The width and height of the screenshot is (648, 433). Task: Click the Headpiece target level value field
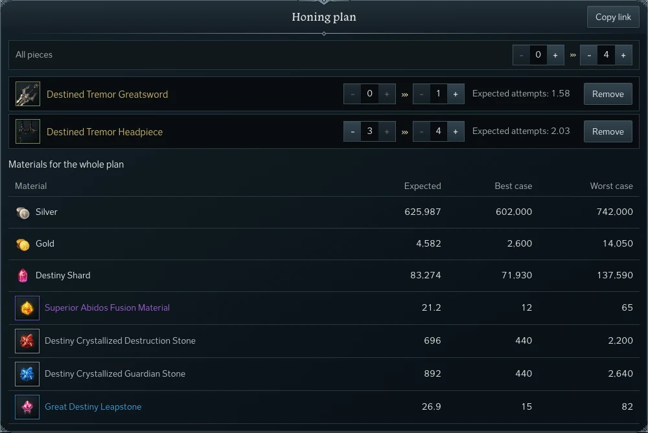[x=438, y=131]
